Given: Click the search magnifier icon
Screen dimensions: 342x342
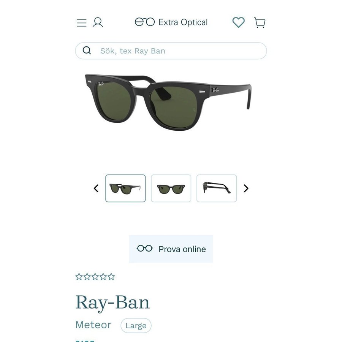Looking at the screenshot, I should (x=87, y=51).
